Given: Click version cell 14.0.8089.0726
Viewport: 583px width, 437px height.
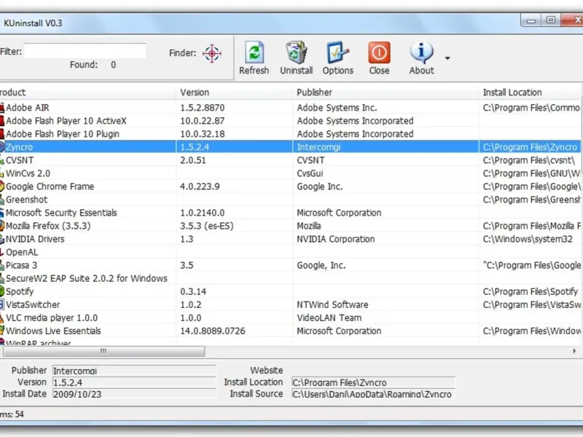Looking at the screenshot, I should point(213,331).
